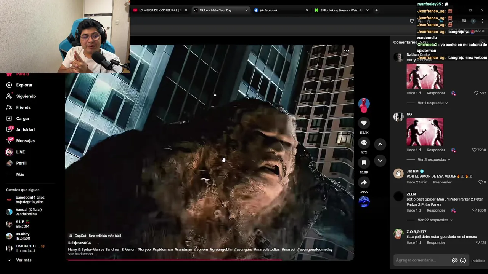The height and width of the screenshot is (274, 488).
Task: Open the emoji picker in comment box
Action: point(463,260)
